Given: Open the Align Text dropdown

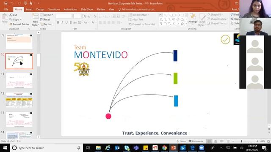Looking at the screenshot, I should [137, 19].
